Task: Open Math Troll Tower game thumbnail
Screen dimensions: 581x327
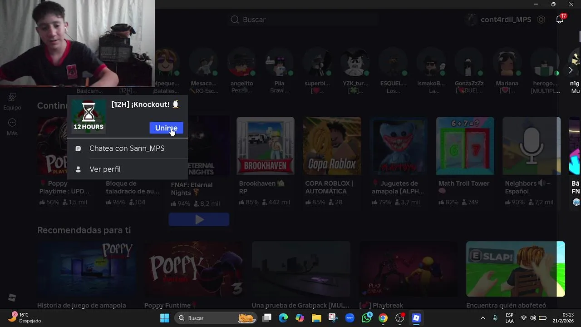Action: tap(465, 146)
